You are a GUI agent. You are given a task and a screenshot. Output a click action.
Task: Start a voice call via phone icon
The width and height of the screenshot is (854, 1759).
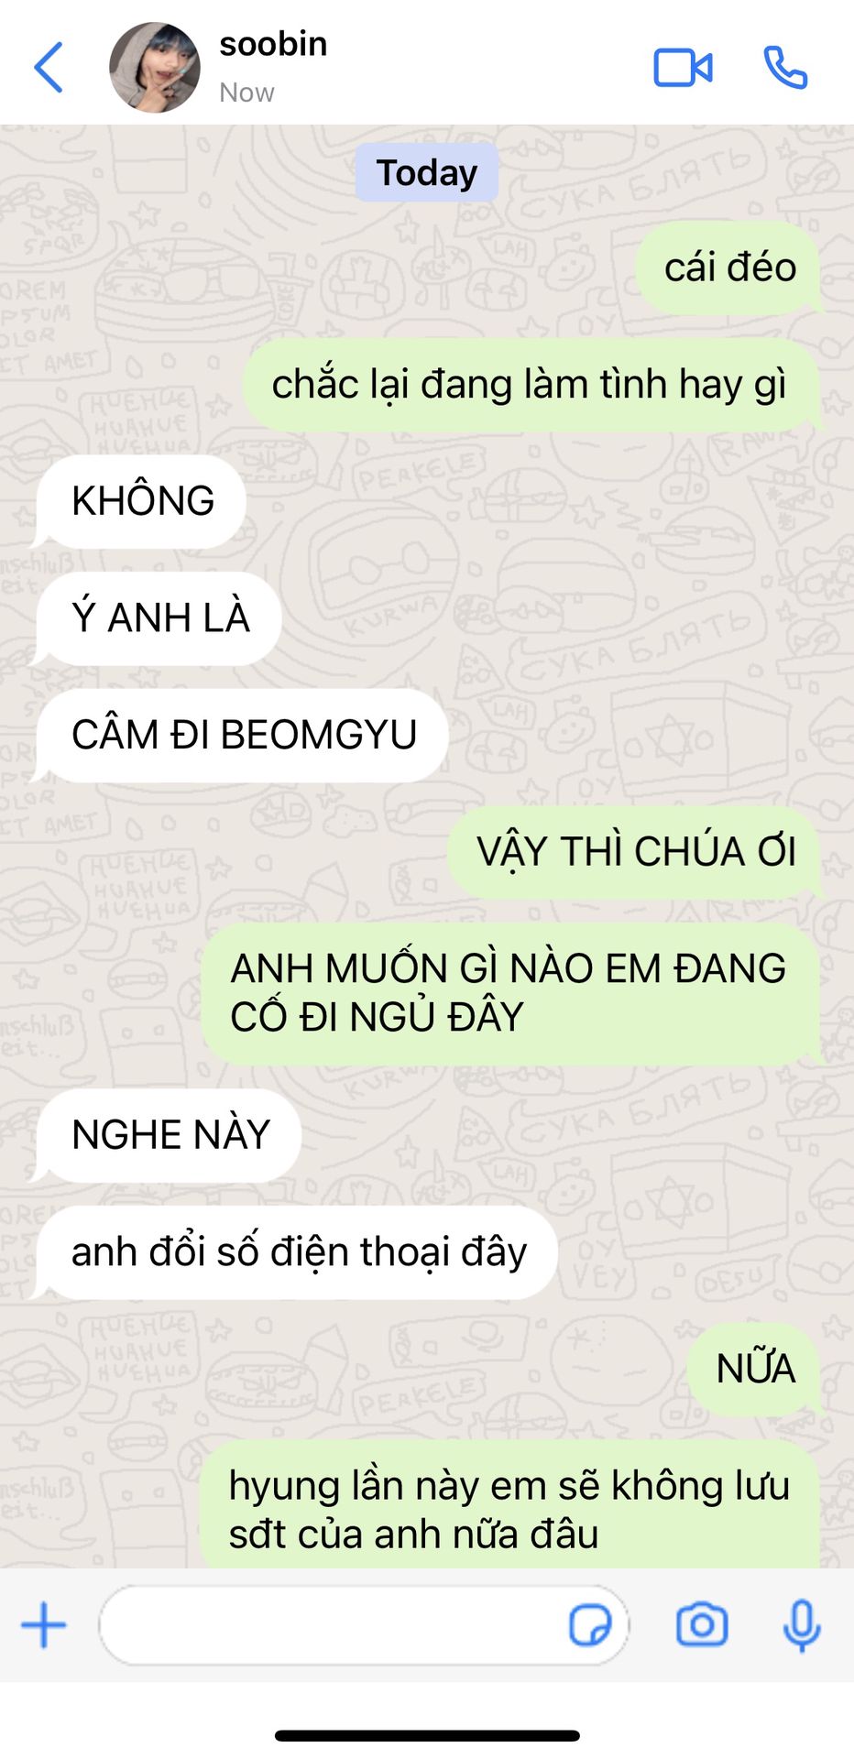[x=785, y=68]
